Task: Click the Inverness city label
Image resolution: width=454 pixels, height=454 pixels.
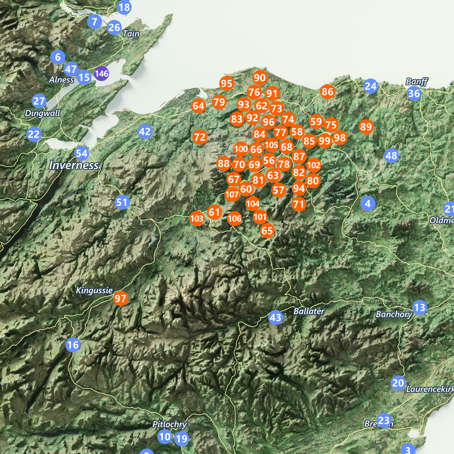Action: [x=74, y=166]
